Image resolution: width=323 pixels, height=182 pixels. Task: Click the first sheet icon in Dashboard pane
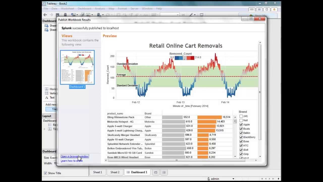(x=46, y=26)
